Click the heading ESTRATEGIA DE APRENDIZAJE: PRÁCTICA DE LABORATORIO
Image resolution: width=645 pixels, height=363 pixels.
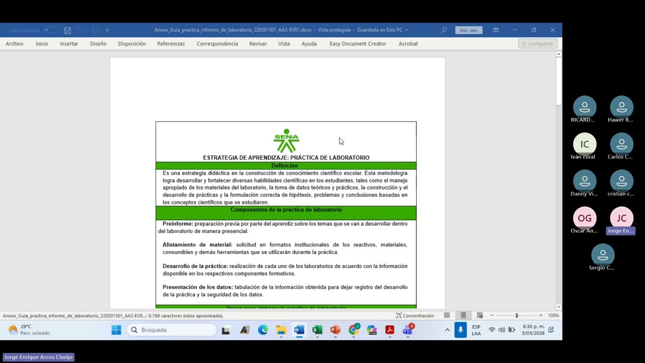286,158
